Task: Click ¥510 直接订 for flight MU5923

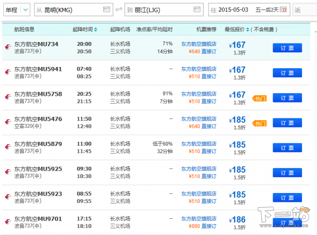Action: (x=202, y=201)
